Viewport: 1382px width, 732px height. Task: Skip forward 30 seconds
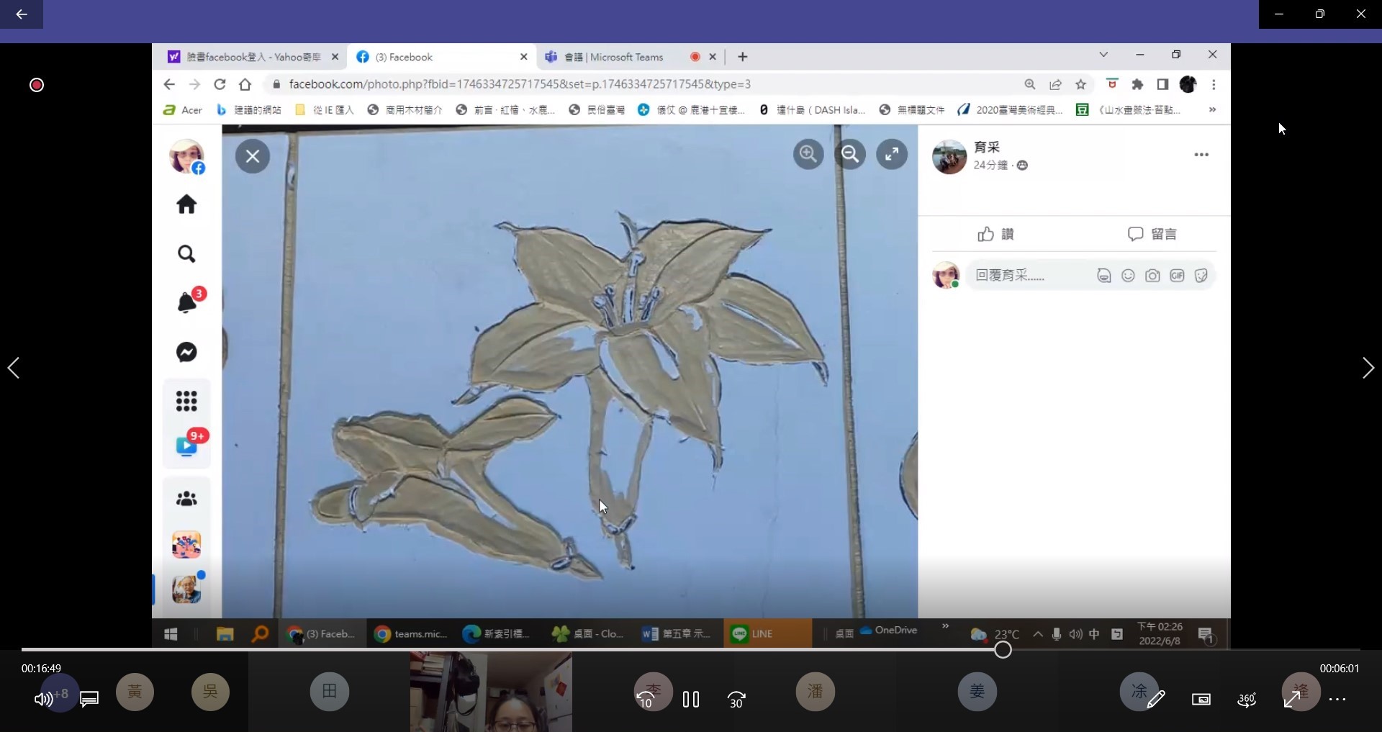pos(736,699)
